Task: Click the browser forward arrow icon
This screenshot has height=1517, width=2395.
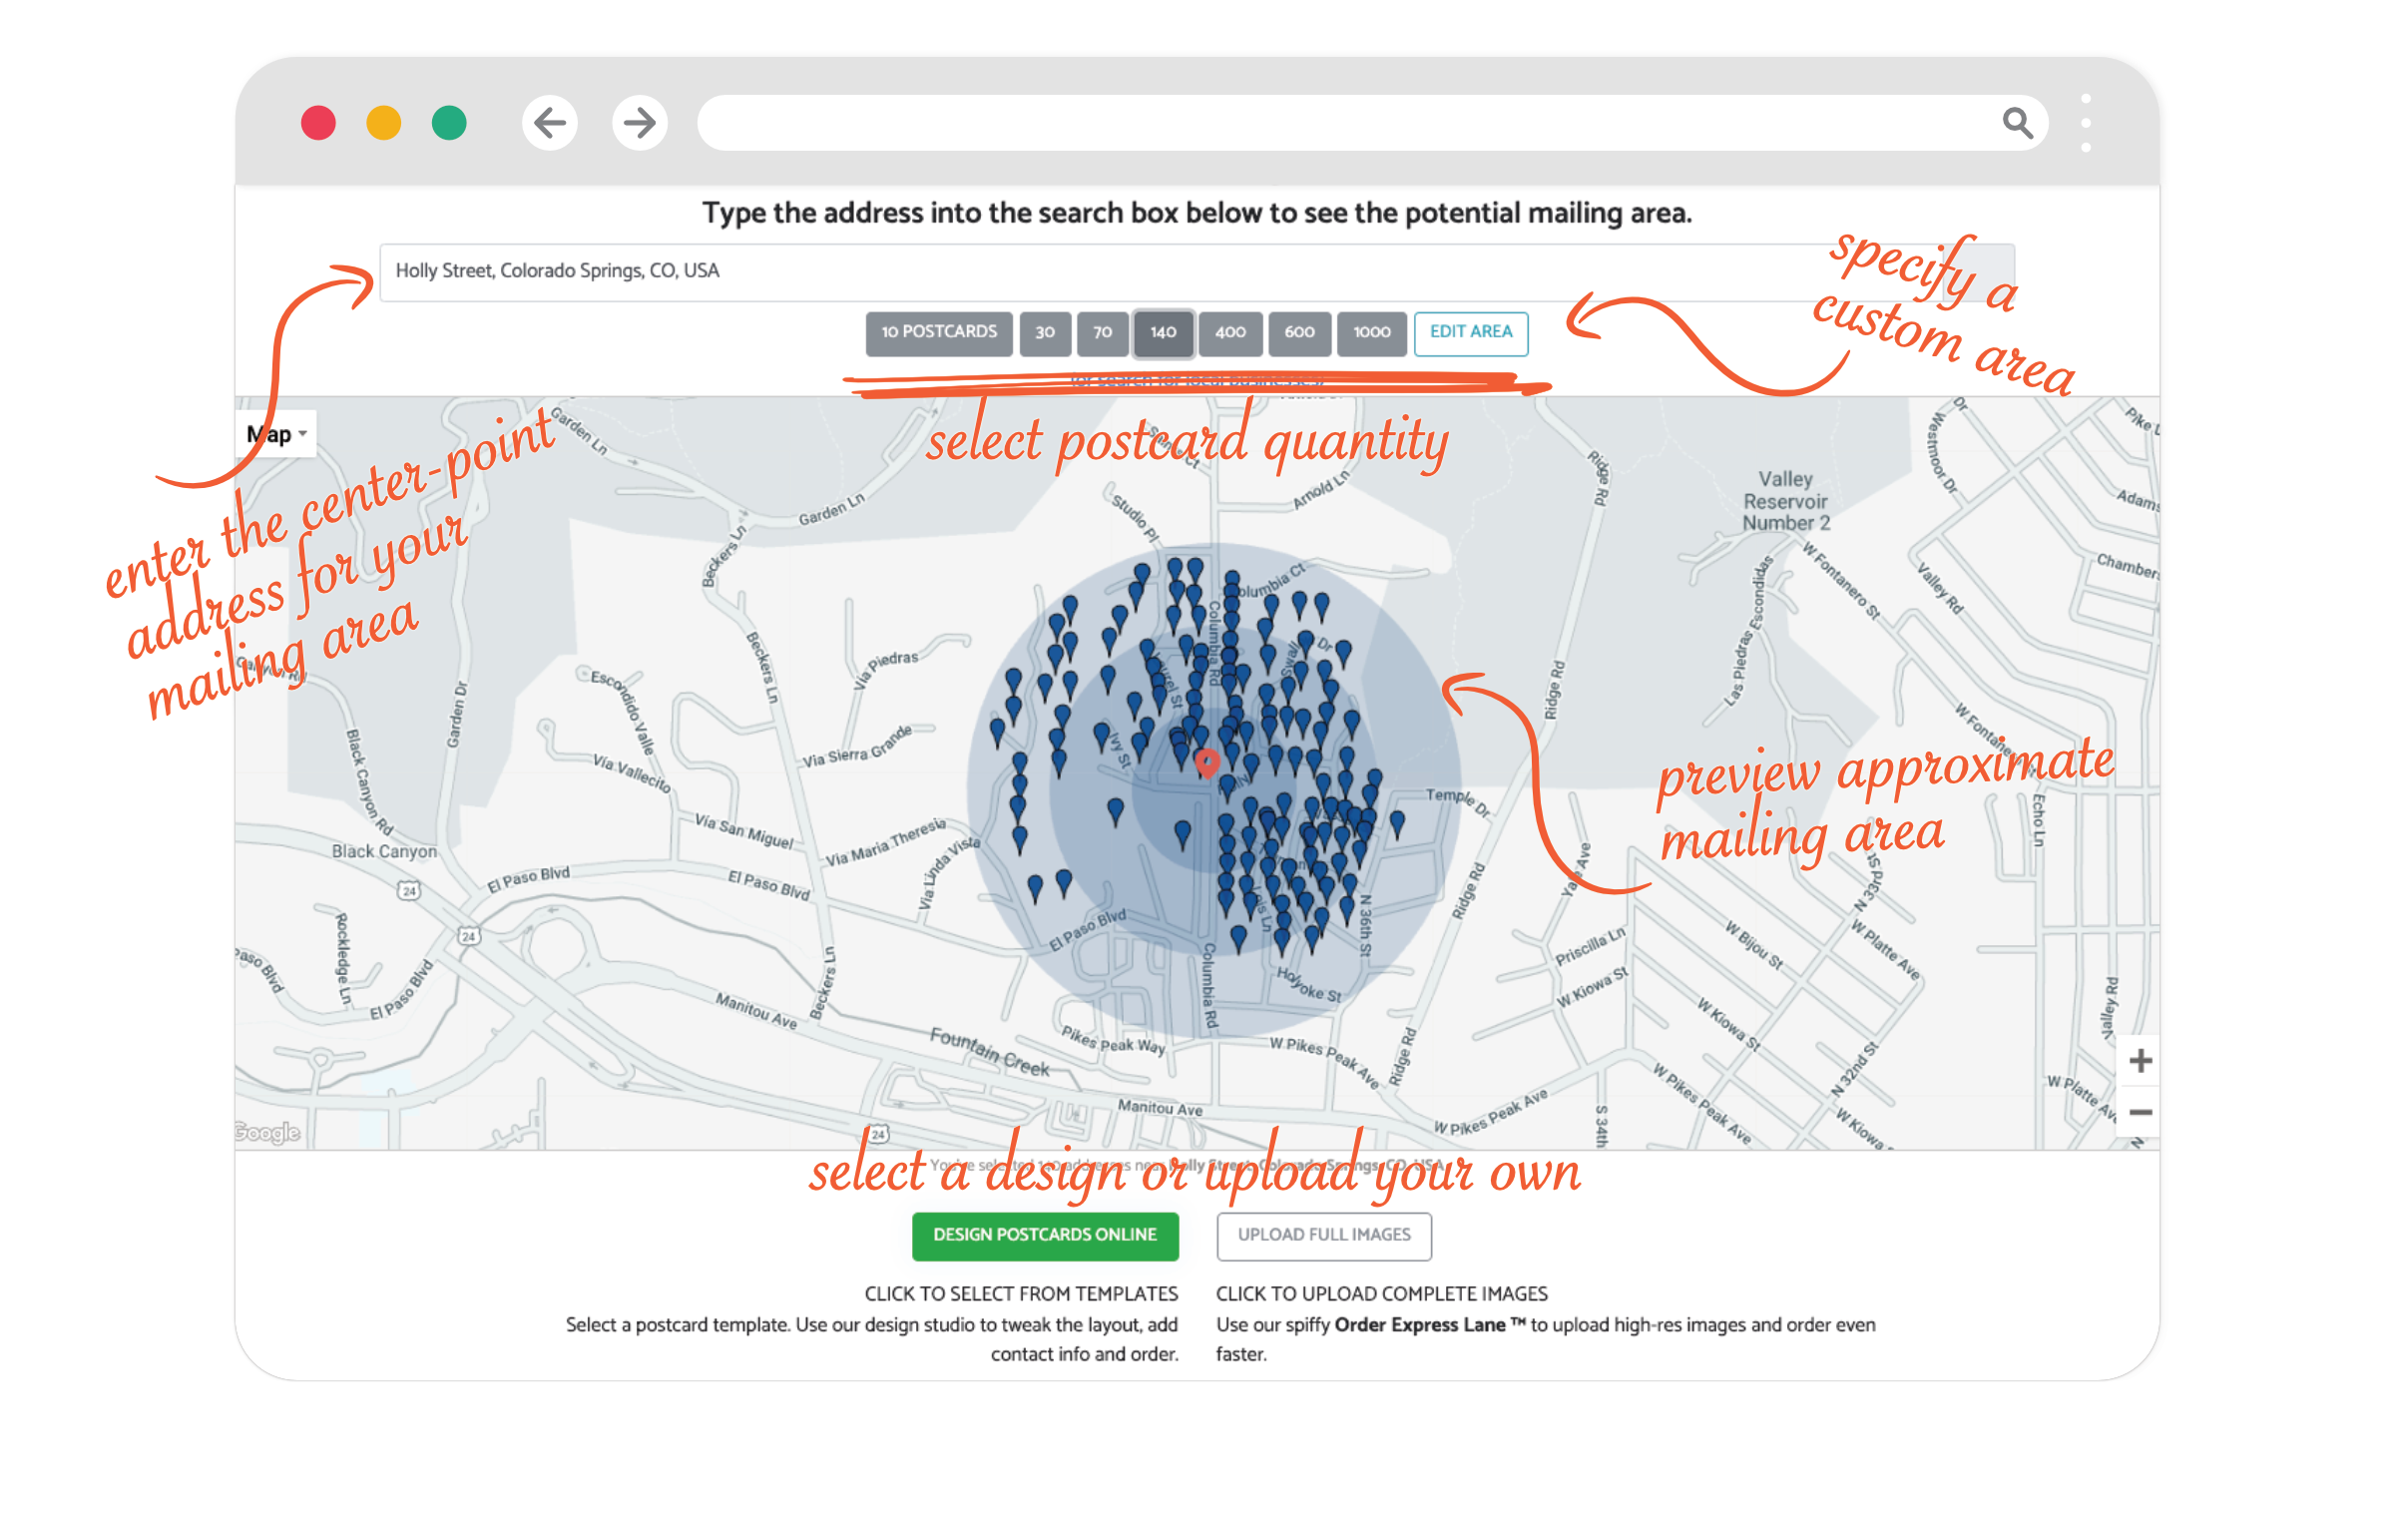Action: pos(640,123)
